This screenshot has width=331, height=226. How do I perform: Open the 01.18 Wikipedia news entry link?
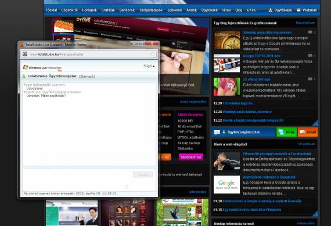pyautogui.click(x=252, y=210)
